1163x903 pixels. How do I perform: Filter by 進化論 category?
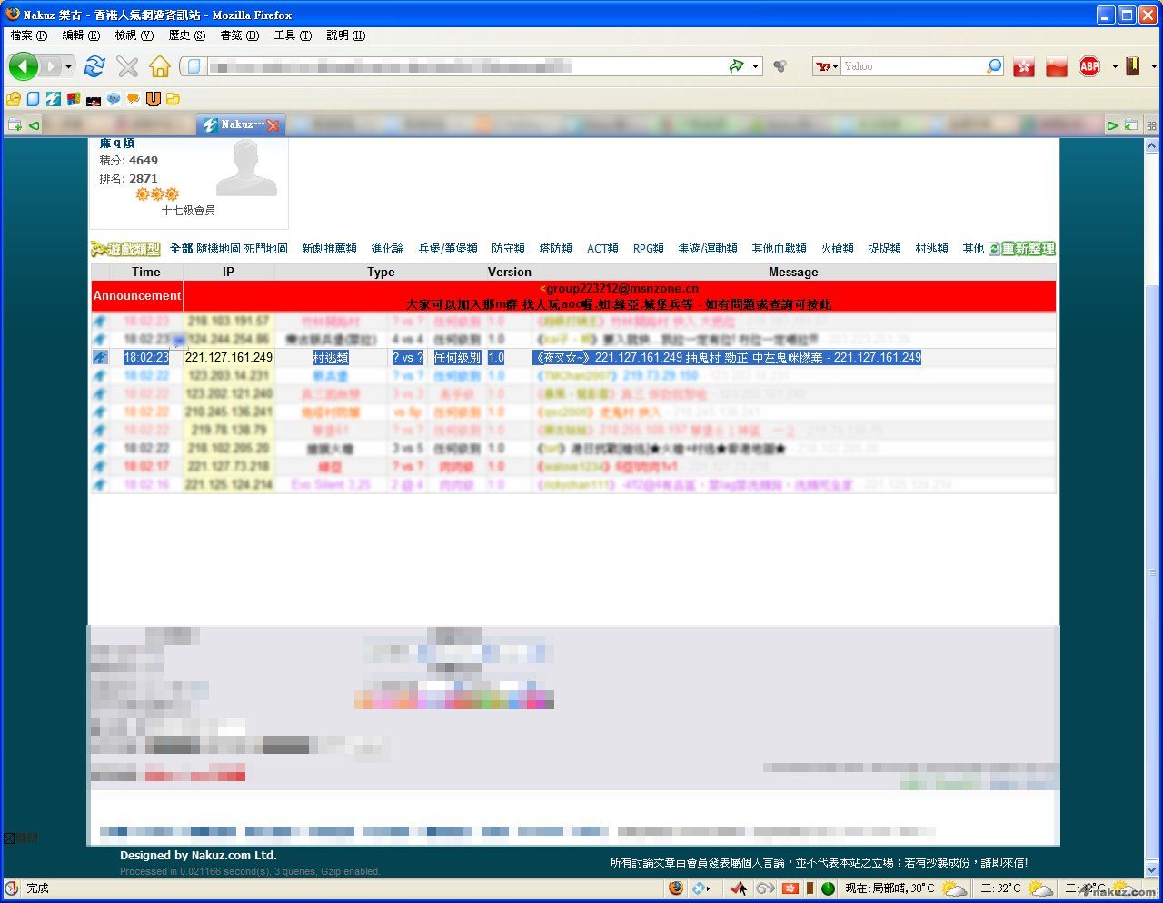(387, 249)
